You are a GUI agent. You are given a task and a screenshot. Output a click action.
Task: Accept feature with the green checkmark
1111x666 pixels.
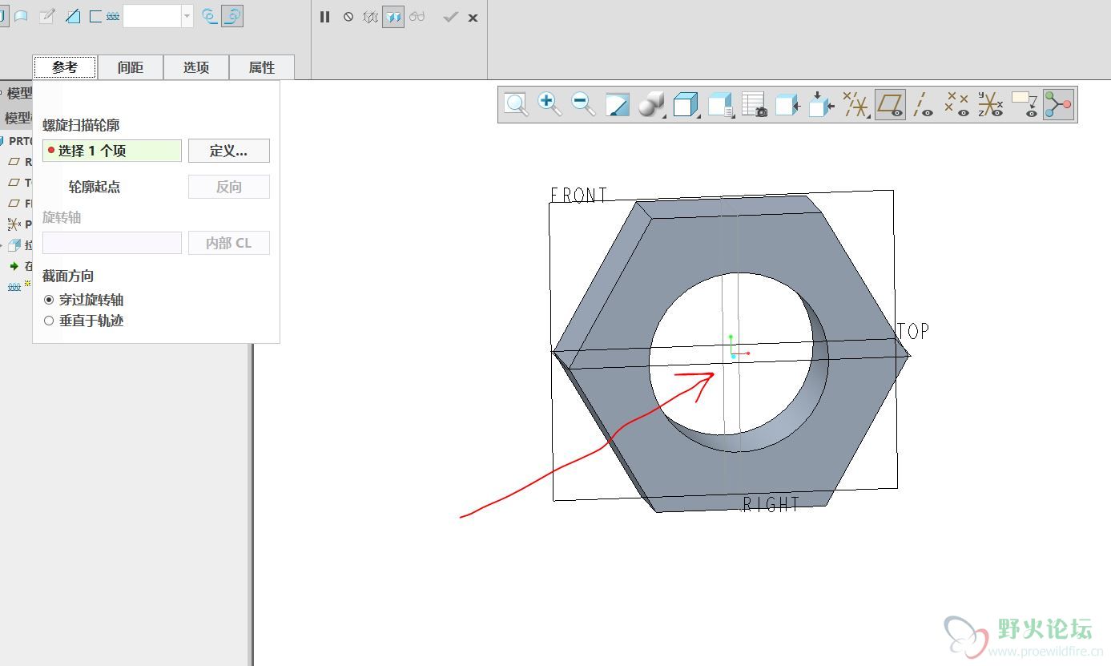450,17
